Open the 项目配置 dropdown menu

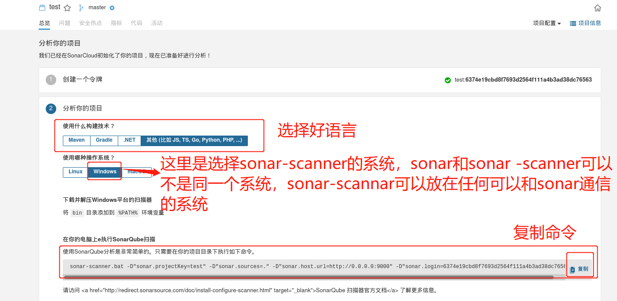547,23
